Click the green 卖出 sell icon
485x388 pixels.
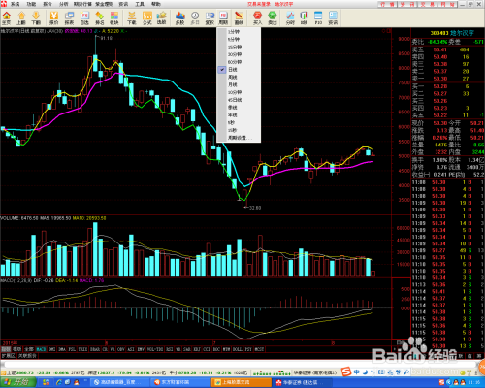click(273, 18)
